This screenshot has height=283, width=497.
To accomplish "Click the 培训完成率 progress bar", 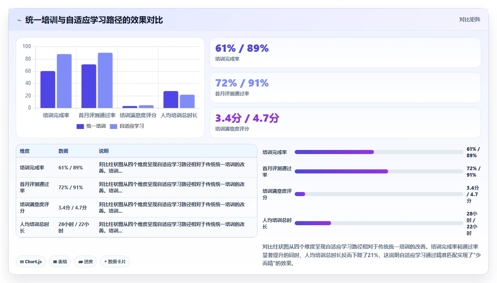I will pos(379,152).
